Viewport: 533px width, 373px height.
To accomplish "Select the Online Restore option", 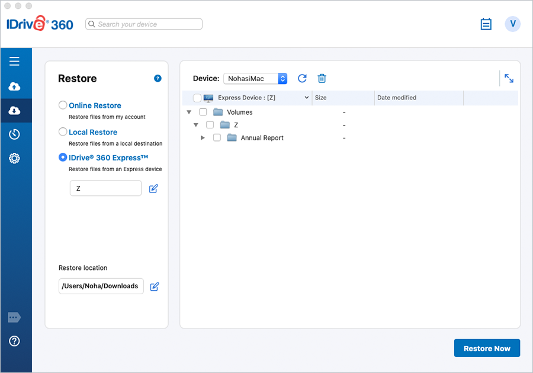I will coord(63,105).
